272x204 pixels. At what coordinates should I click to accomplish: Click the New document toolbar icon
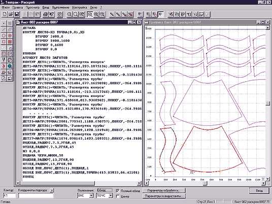click(x=5, y=14)
